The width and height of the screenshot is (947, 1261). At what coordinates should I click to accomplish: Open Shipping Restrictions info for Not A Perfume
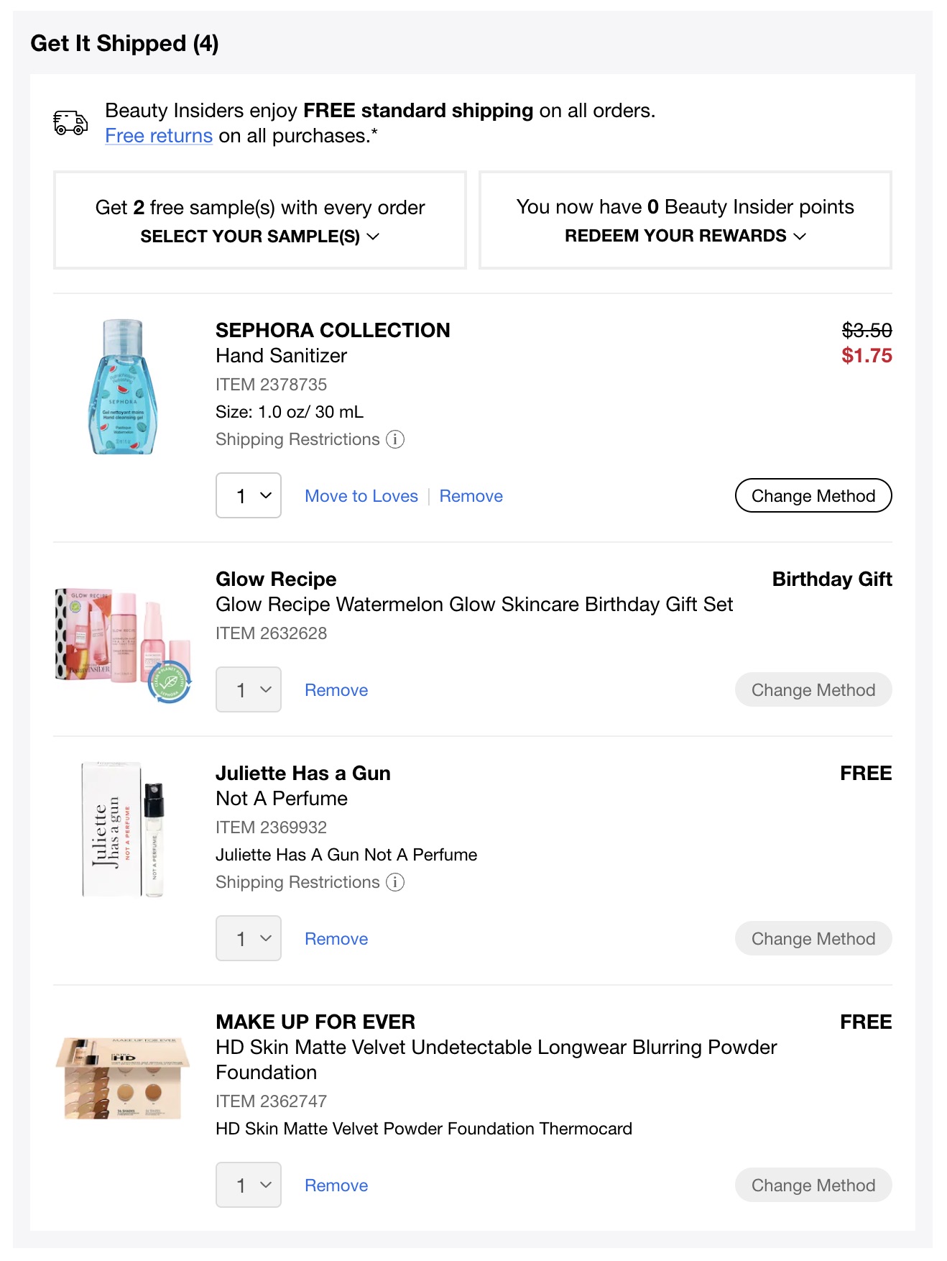(x=395, y=882)
